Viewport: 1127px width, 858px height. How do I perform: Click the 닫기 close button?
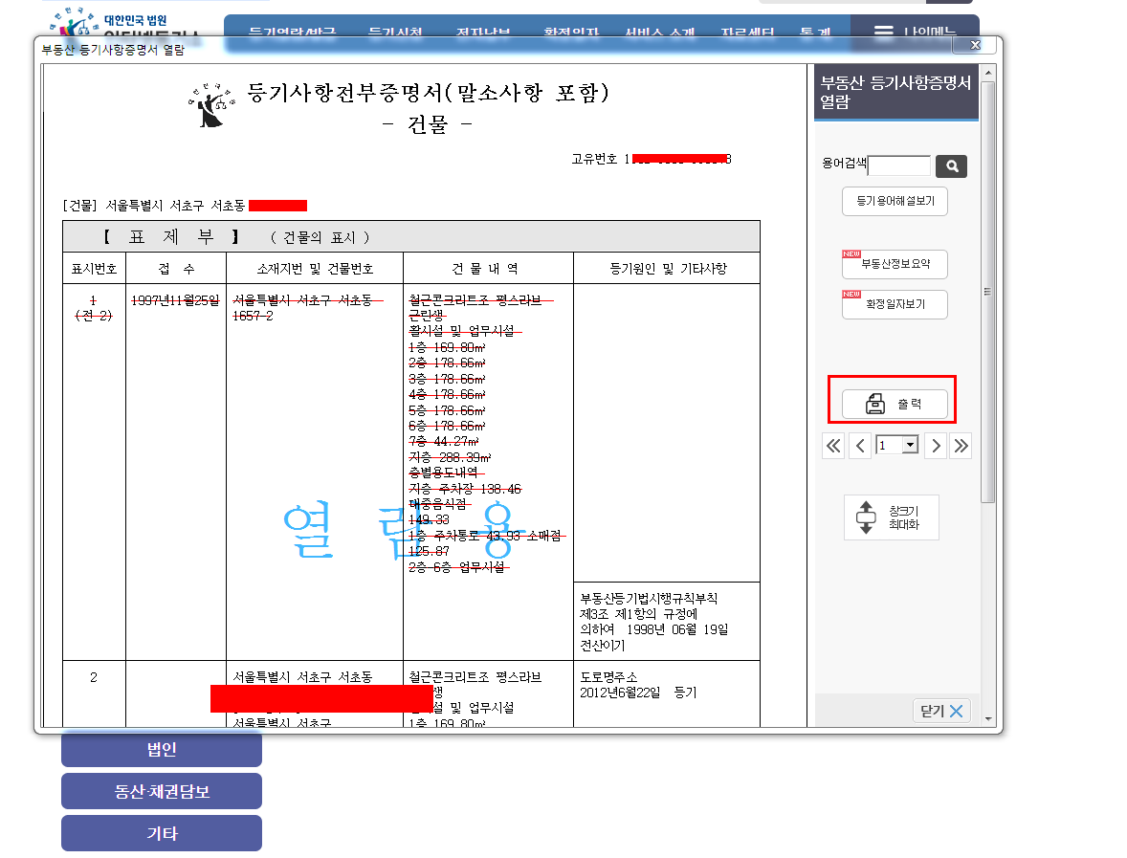click(x=941, y=711)
